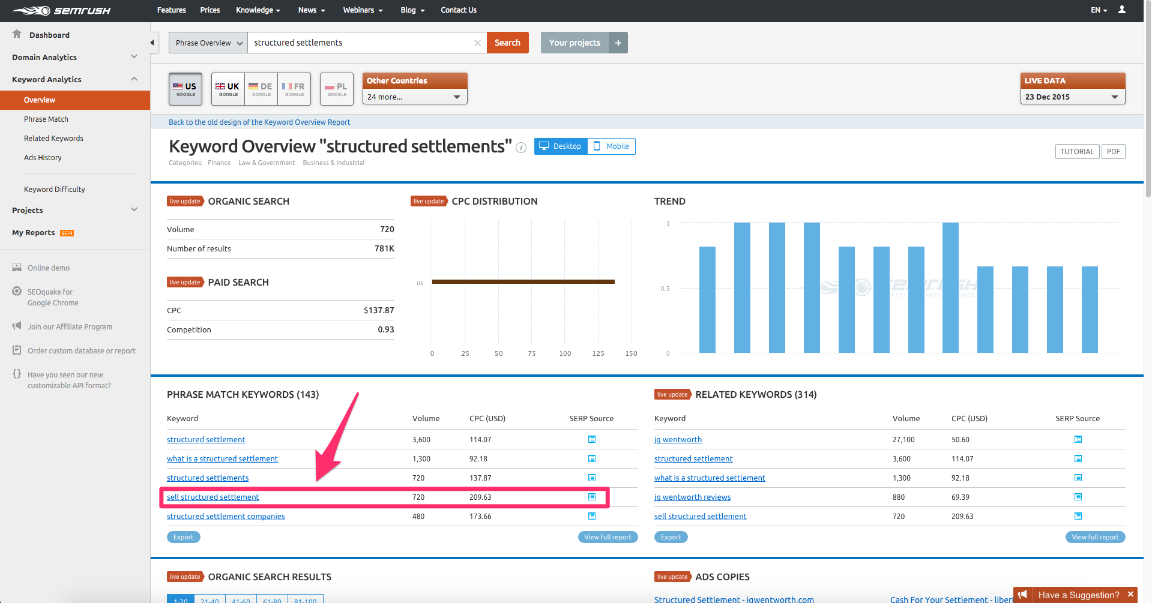The width and height of the screenshot is (1152, 603).
Task: Open Phrase Match in the sidebar
Action: pyautogui.click(x=46, y=119)
